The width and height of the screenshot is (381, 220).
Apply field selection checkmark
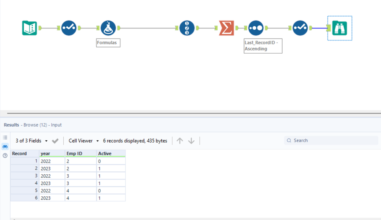[x=55, y=141]
